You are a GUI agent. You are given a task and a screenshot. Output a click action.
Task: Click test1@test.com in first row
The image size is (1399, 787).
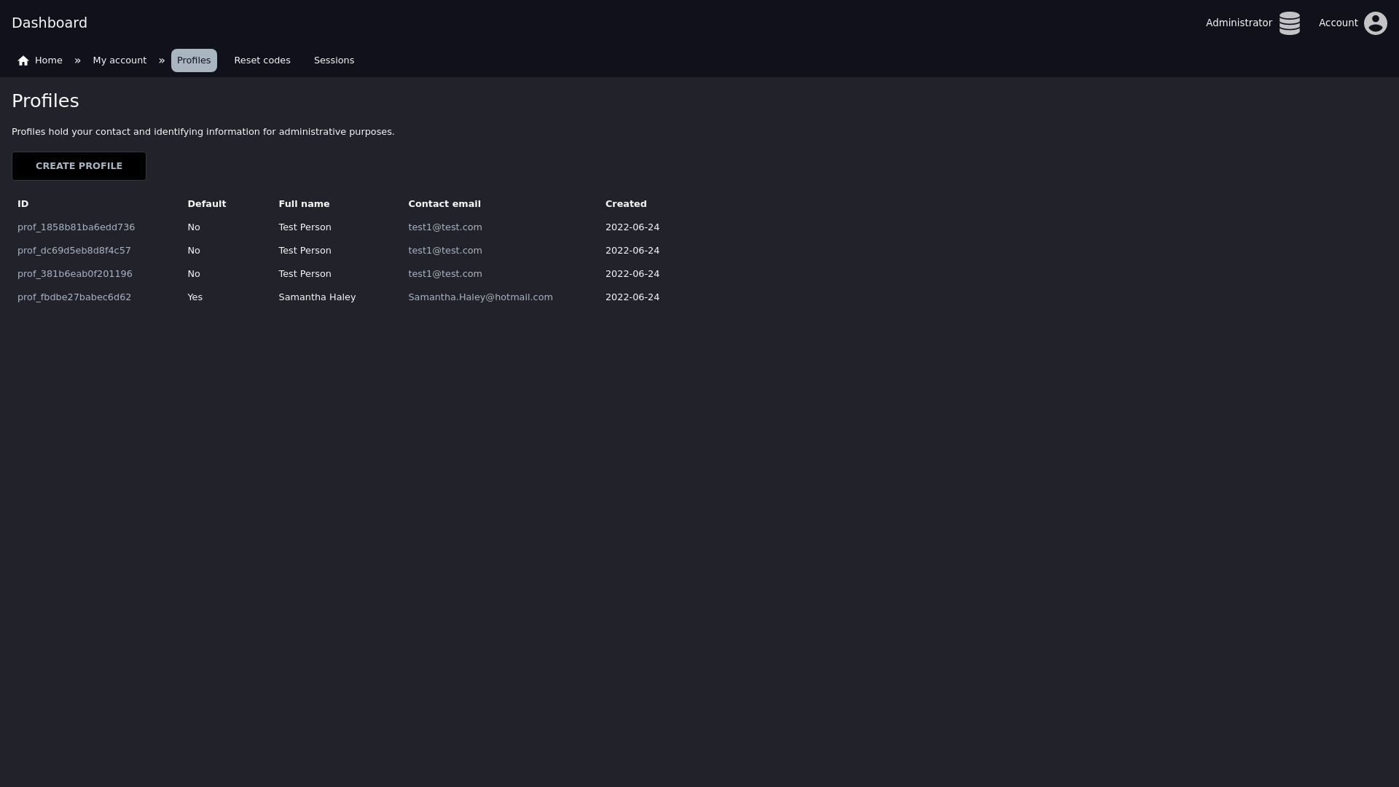(x=445, y=227)
